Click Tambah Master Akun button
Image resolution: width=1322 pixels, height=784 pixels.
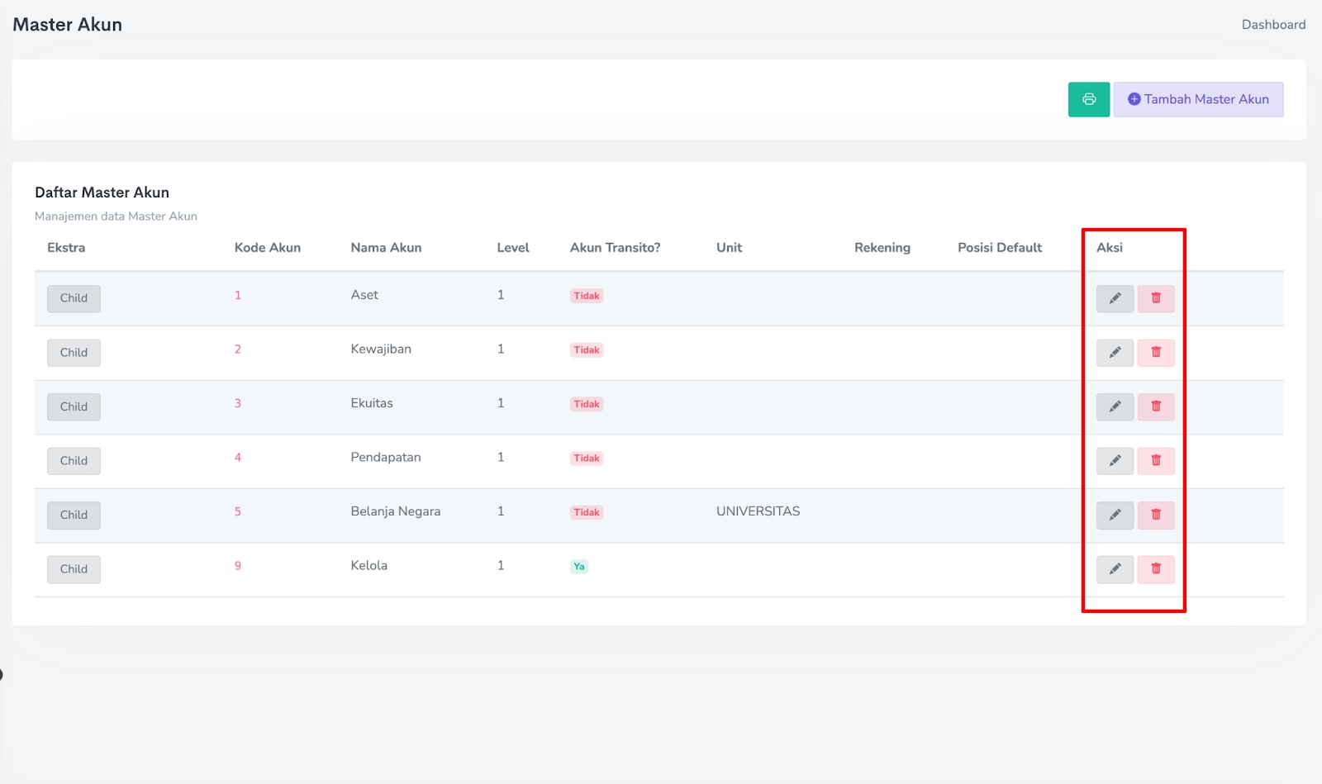pos(1198,100)
